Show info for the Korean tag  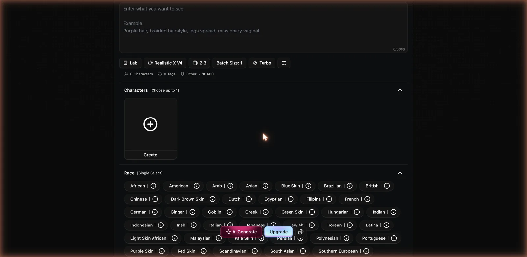(350, 225)
